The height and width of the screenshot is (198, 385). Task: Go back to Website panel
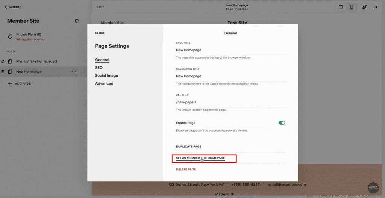tap(13, 7)
